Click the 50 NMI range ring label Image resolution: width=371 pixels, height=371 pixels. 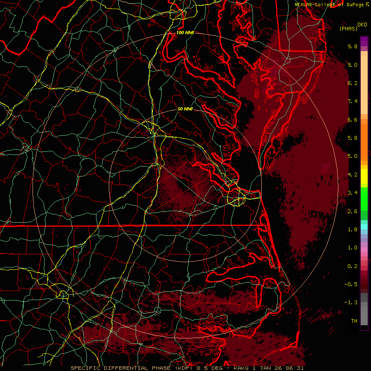[185, 109]
